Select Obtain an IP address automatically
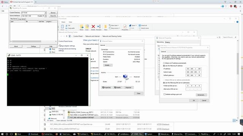Viewport: 243px width, 136px height. pos(164,63)
